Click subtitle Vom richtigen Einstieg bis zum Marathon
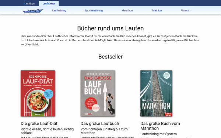Screen dimensions: 221x138 (x=104, y=131)
